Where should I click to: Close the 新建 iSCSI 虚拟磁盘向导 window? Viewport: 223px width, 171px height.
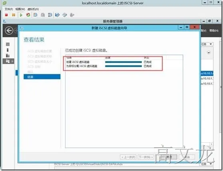tap(195, 27)
